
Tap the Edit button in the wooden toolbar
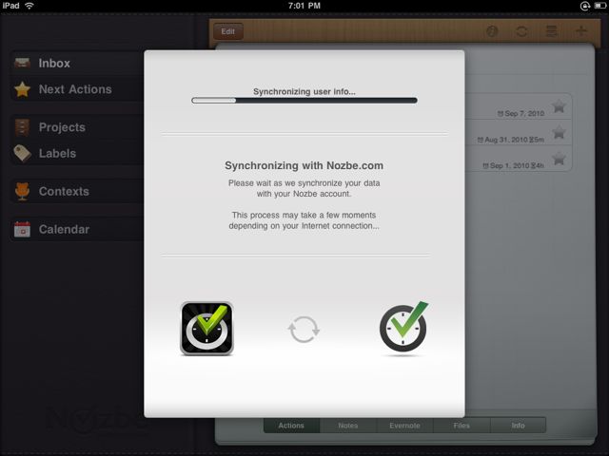click(x=228, y=31)
